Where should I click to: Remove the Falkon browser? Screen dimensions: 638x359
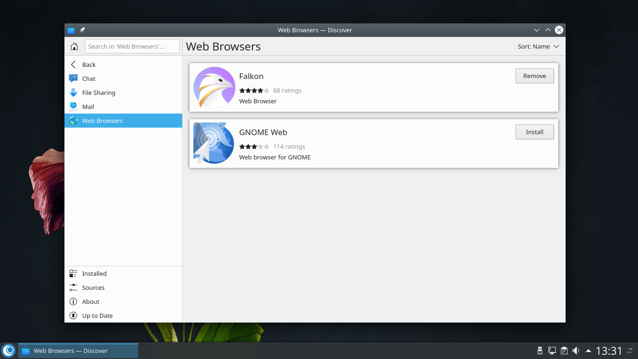point(535,76)
